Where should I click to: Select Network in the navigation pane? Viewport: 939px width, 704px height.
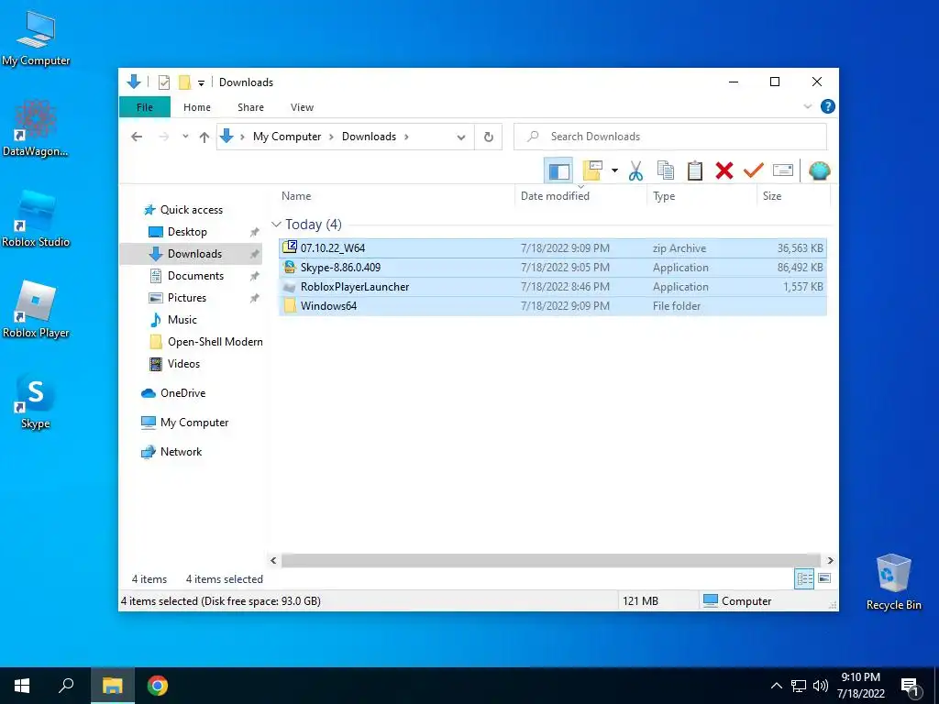[x=171, y=451]
